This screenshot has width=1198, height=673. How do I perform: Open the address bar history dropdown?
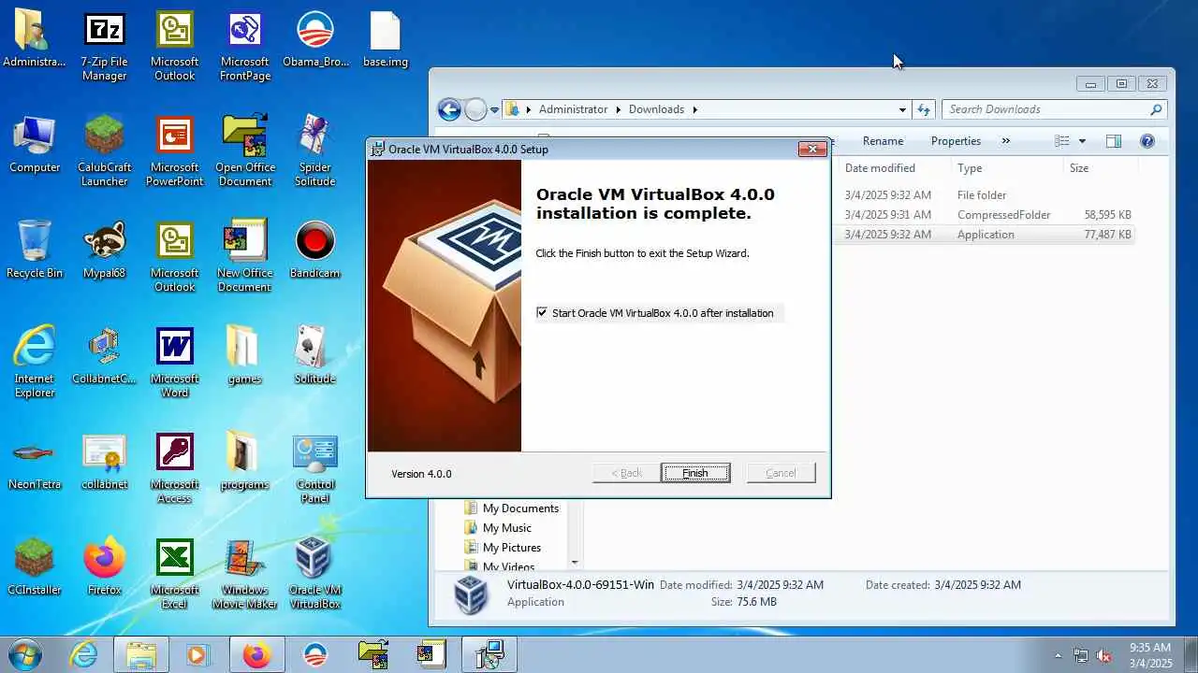(x=902, y=109)
